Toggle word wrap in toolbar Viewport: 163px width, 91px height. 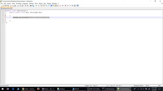(x=47, y=6)
